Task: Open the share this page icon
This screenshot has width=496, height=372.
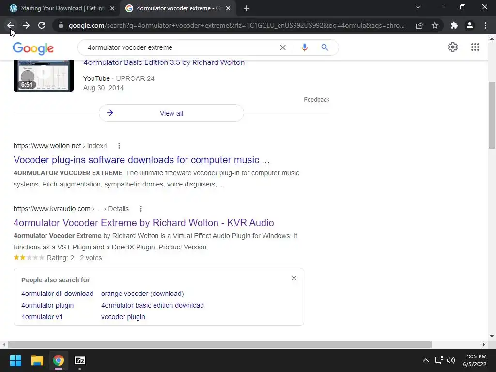Action: (419, 25)
